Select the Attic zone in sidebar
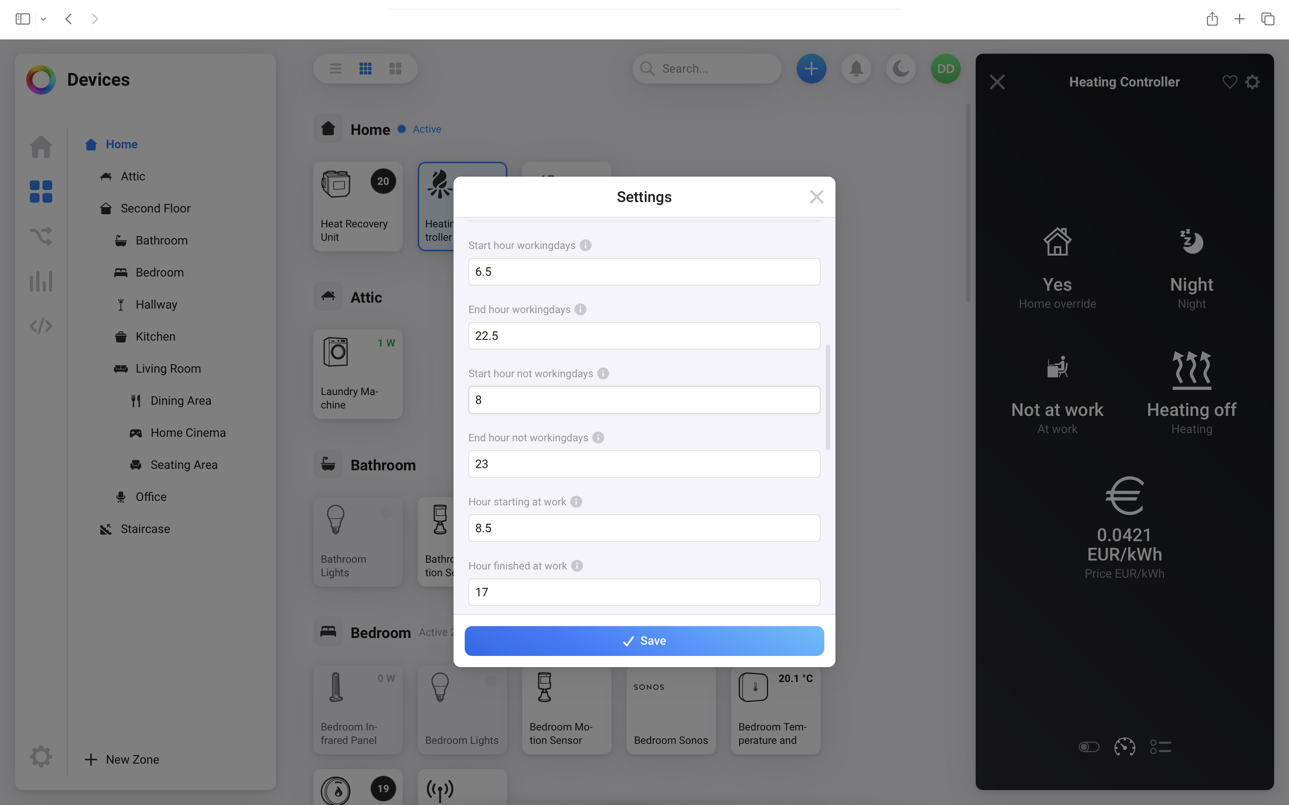 (133, 176)
